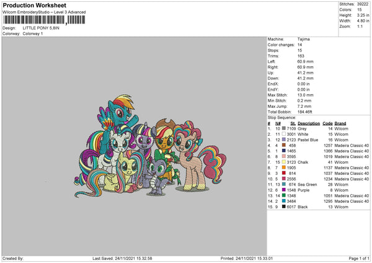
Task: Click the 'Stop Sequence:' heading
Action: 282,118
